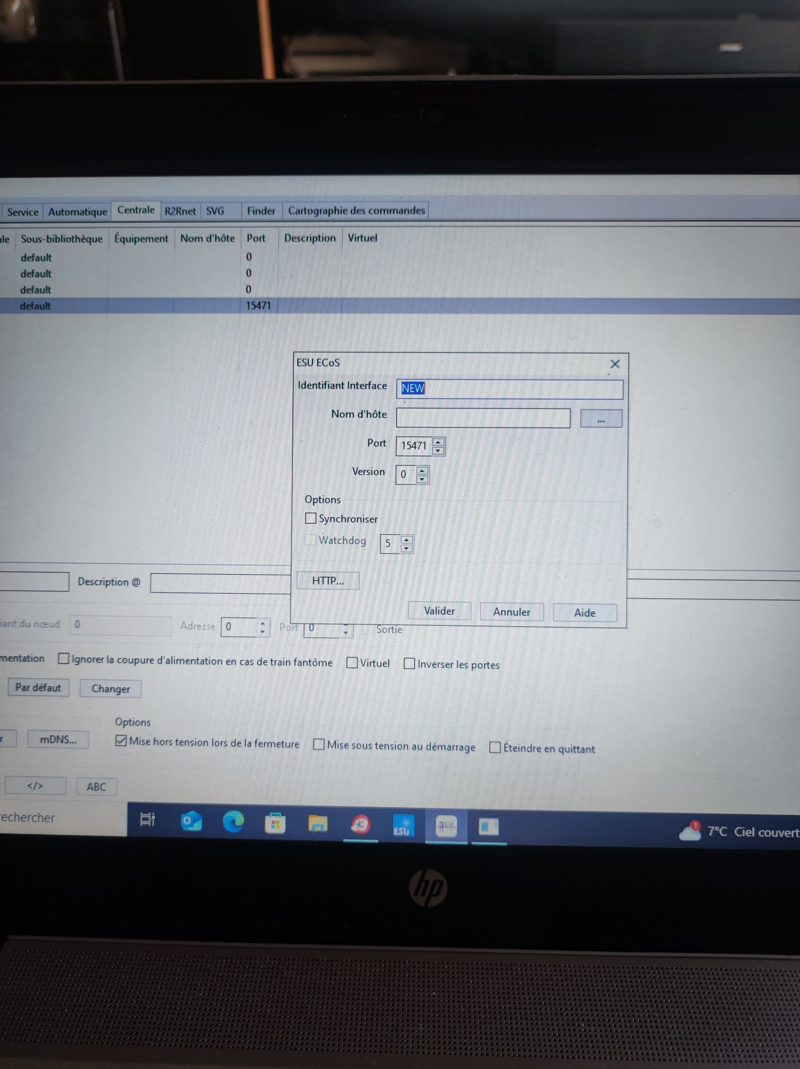
Task: Decrease the Watchdog value
Action: [407, 549]
